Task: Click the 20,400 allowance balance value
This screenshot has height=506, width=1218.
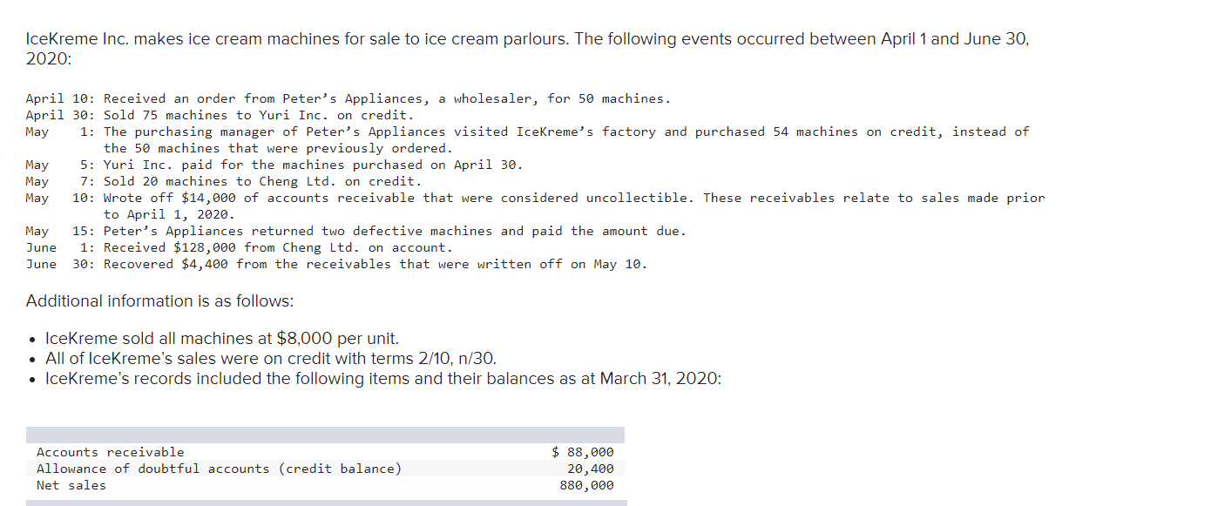Action: pos(590,469)
